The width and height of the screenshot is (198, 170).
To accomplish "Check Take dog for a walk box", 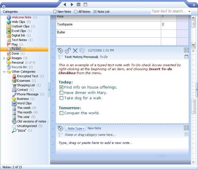I will point(61,98).
